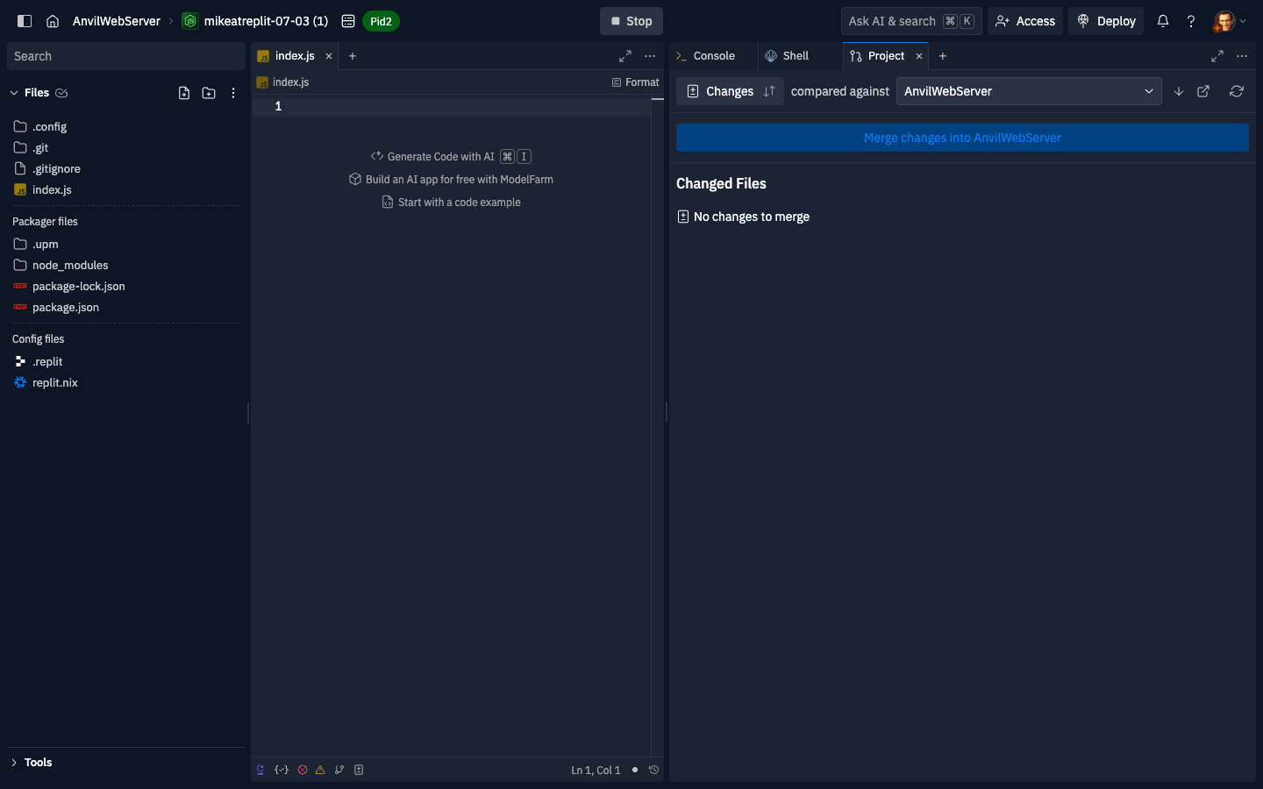
Task: Start with a code example
Action: point(451,203)
